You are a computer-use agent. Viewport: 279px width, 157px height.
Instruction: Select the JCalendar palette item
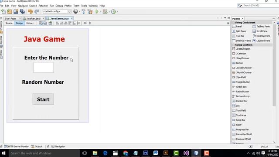(239, 54)
